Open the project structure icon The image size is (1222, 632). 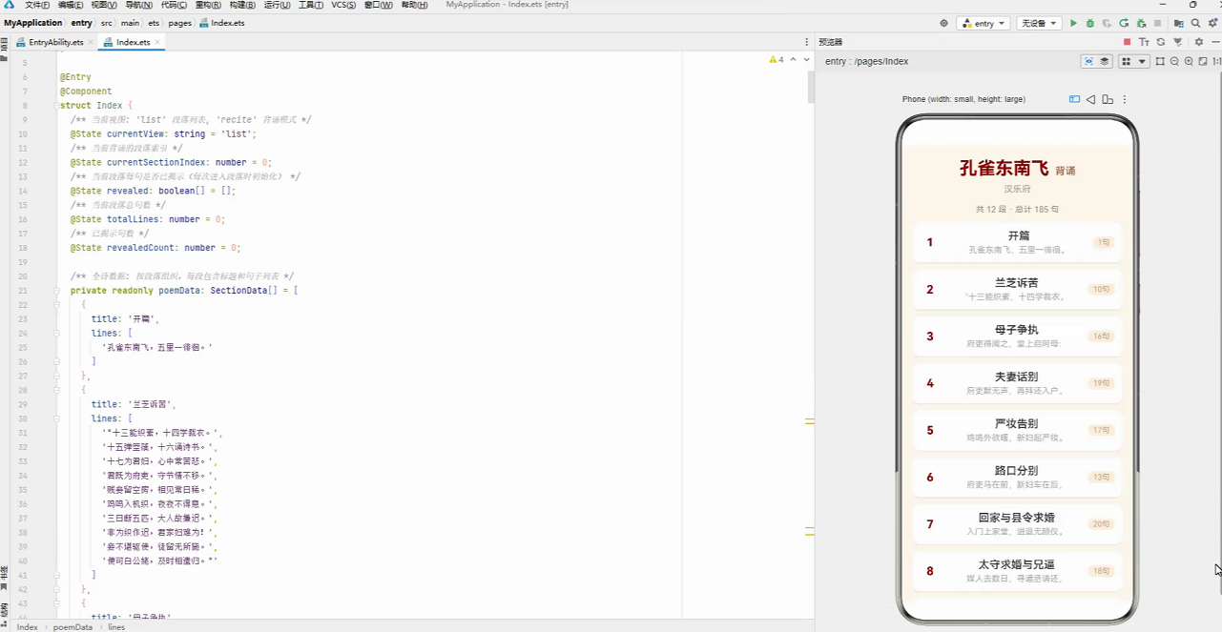click(1179, 23)
